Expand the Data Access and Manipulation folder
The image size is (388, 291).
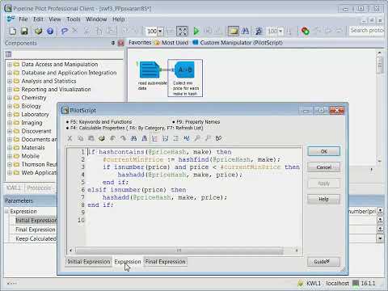pos(10,65)
